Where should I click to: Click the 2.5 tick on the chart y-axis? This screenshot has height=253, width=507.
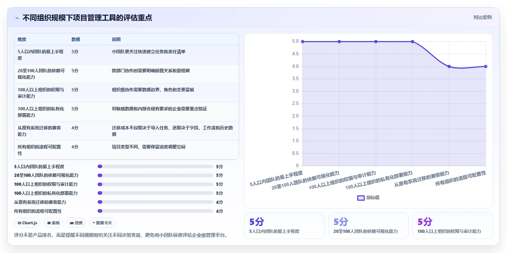pyautogui.click(x=295, y=103)
